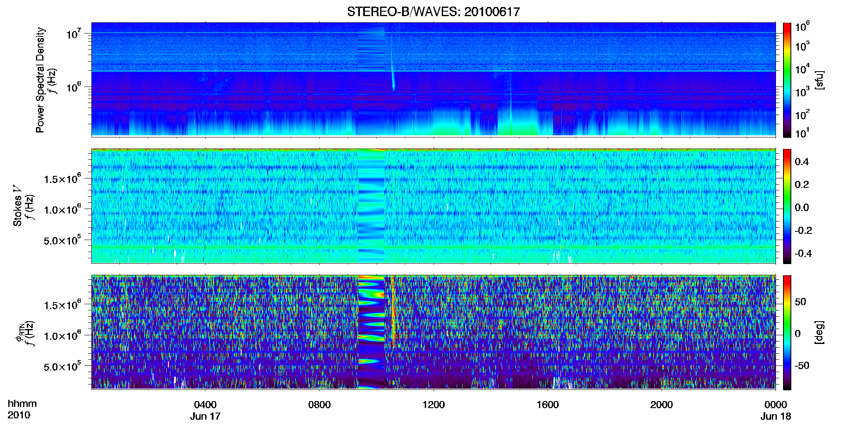This screenshot has height=447, width=867.
Task: Click the data gap band in Stokes V panel
Action: coord(371,206)
